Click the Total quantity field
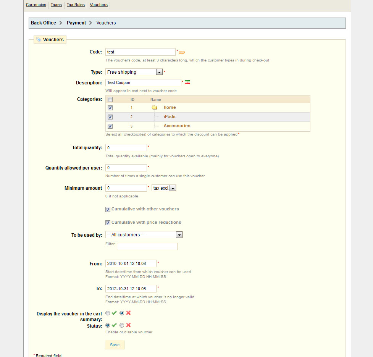 [126, 148]
